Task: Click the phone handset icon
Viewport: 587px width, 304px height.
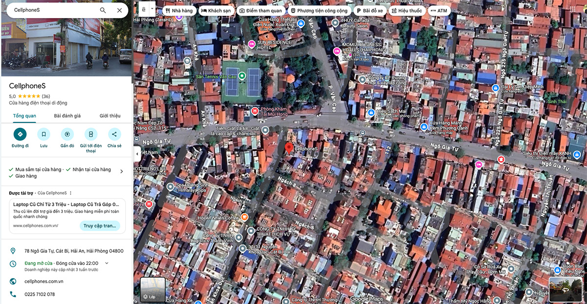Action: pos(13,294)
